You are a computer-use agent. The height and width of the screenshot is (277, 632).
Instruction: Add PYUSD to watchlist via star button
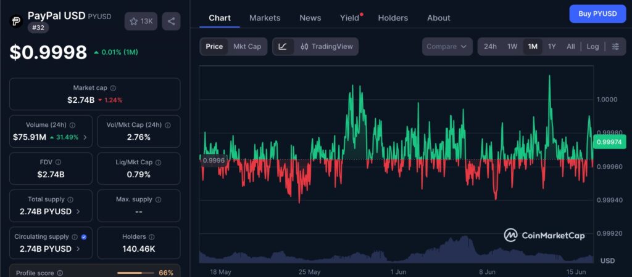141,22
